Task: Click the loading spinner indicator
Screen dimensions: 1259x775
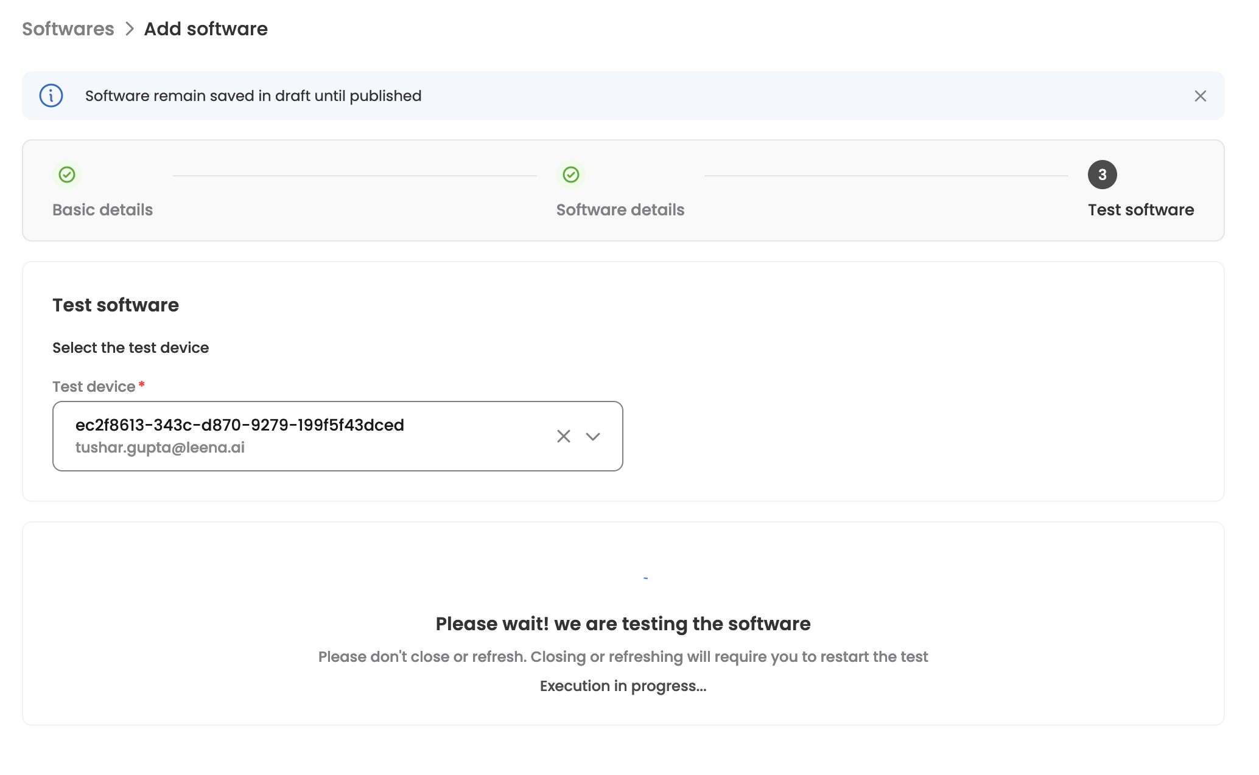Action: click(x=645, y=578)
